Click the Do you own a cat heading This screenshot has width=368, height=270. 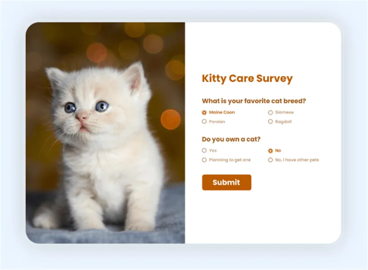[x=231, y=139]
